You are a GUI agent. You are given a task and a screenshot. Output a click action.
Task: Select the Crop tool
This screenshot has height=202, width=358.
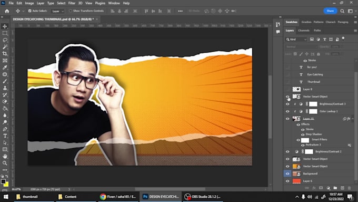5,54
